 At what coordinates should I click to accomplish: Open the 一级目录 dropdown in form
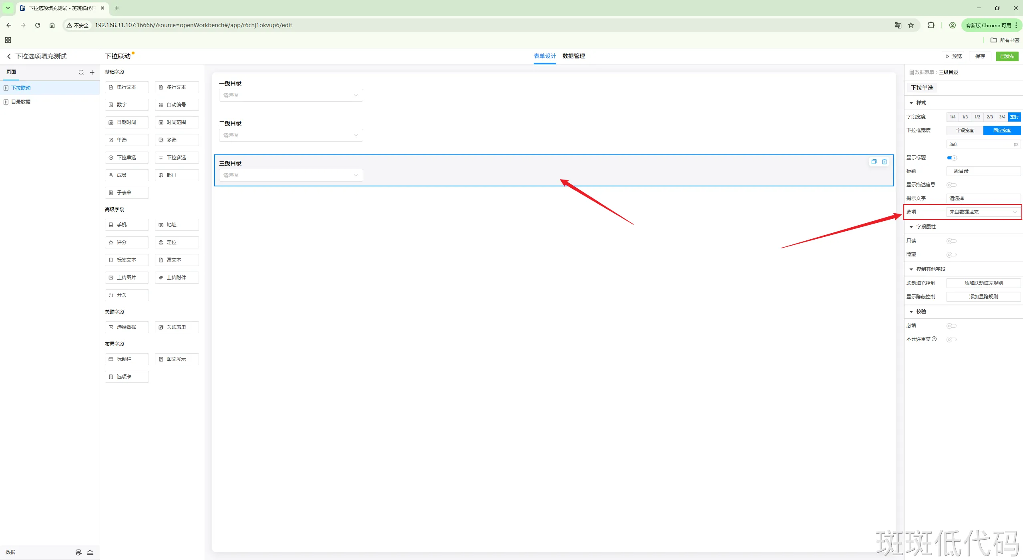[x=291, y=95]
